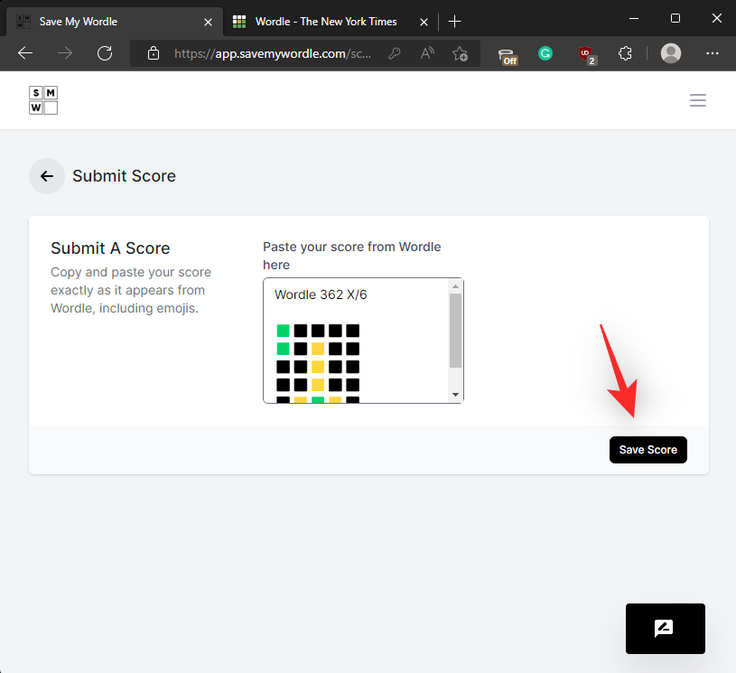The image size is (736, 673).
Task: Open the hamburger navigation menu
Action: pyautogui.click(x=697, y=100)
